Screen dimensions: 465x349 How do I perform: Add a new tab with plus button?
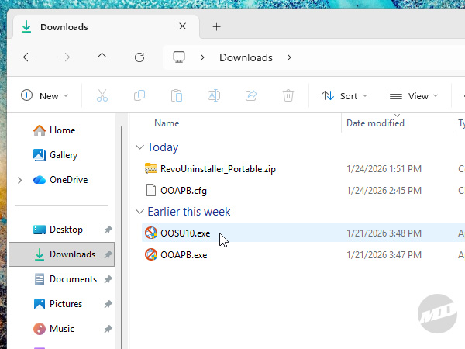(x=216, y=26)
